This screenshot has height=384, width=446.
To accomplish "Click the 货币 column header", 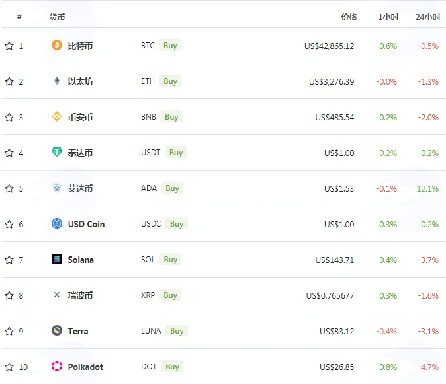I will 57,17.
